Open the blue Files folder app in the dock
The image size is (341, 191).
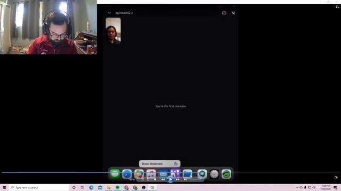coord(187,174)
